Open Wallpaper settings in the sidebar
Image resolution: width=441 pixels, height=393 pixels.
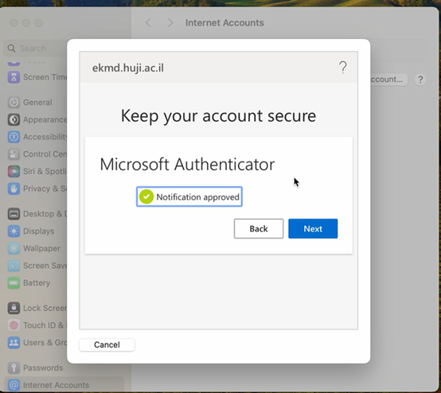pyautogui.click(x=35, y=248)
